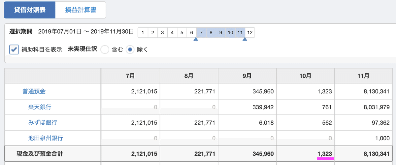
Task: Choose month 6 in period selector
Action: pos(192,33)
